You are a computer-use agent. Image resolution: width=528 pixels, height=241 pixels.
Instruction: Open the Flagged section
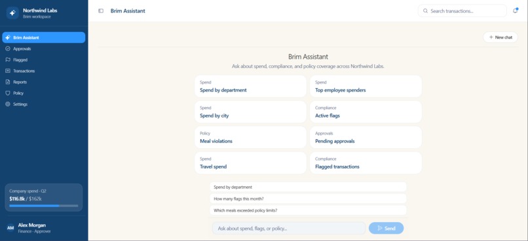click(x=43, y=59)
